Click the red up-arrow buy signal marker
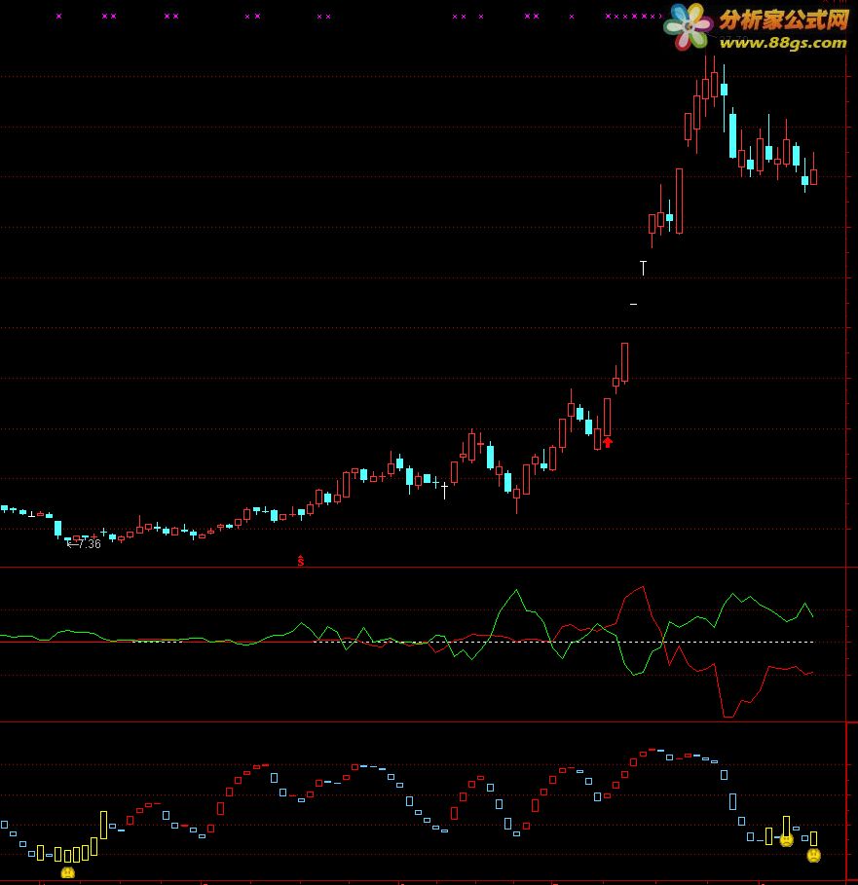Viewport: 858px width, 885px height. [x=608, y=442]
